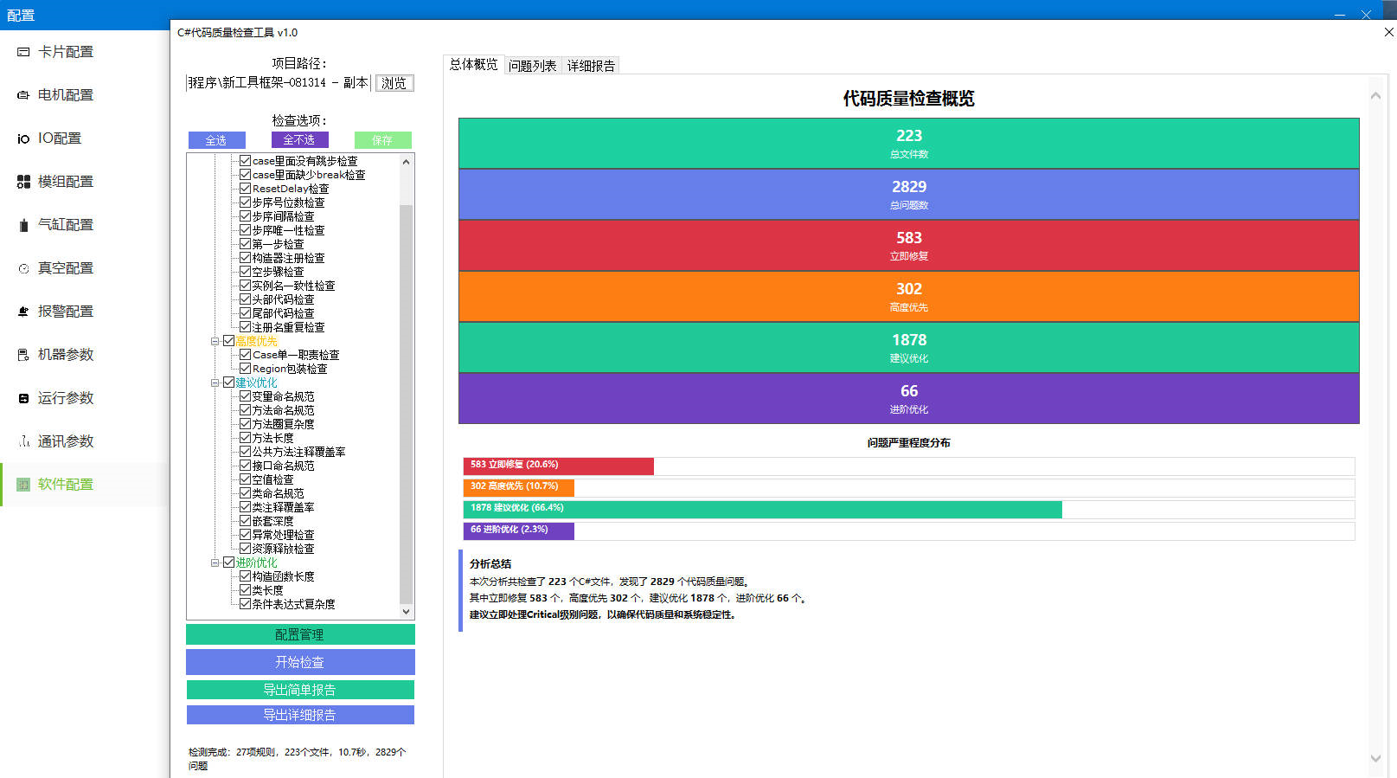The height and width of the screenshot is (778, 1397).
Task: Click the 立即修复 (20.6%) severity bar
Action: click(559, 466)
